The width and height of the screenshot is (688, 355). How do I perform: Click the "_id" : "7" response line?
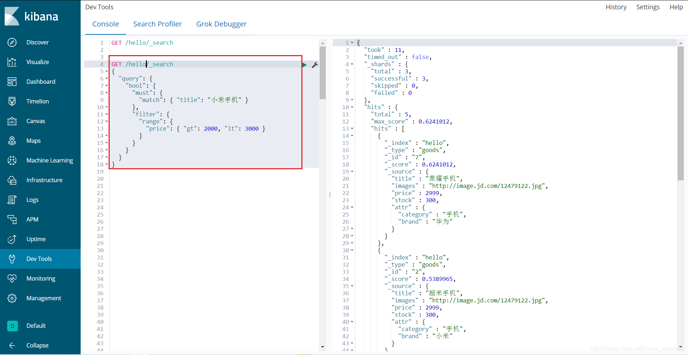(x=405, y=157)
